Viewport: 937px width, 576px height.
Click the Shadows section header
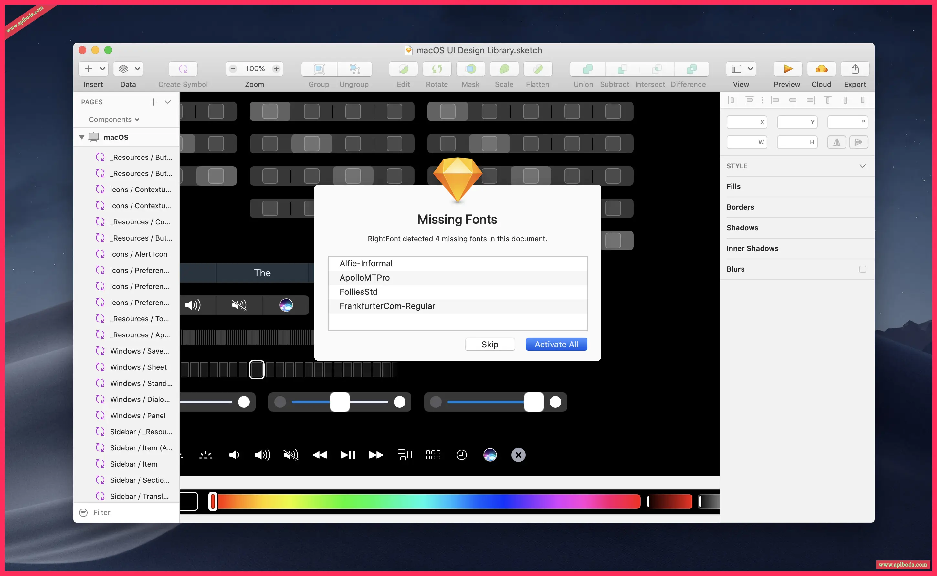[x=742, y=228]
